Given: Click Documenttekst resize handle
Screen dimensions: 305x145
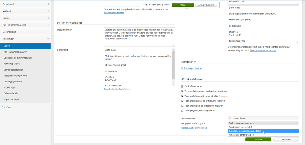Looking at the screenshot, I should 173,45.
